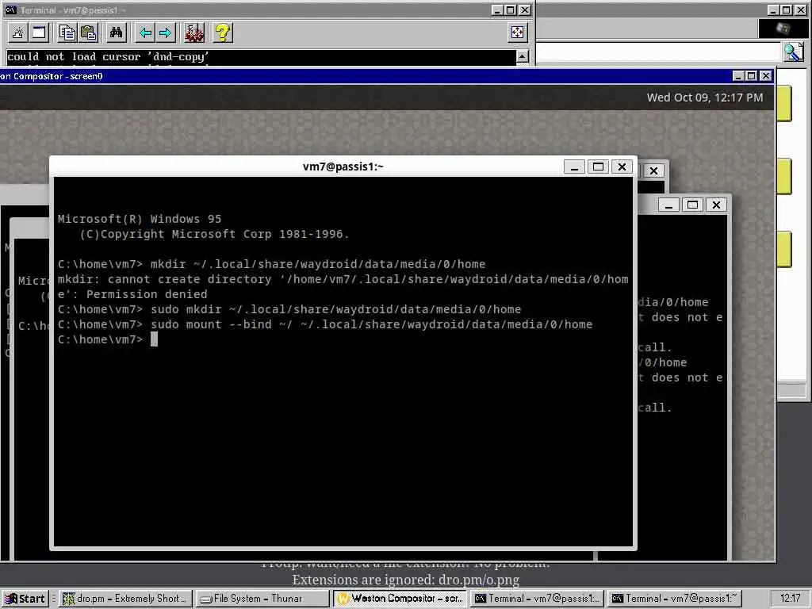This screenshot has height=609, width=812.
Task: Click the 'vm7@passis1:~' window title bar
Action: [343, 167]
